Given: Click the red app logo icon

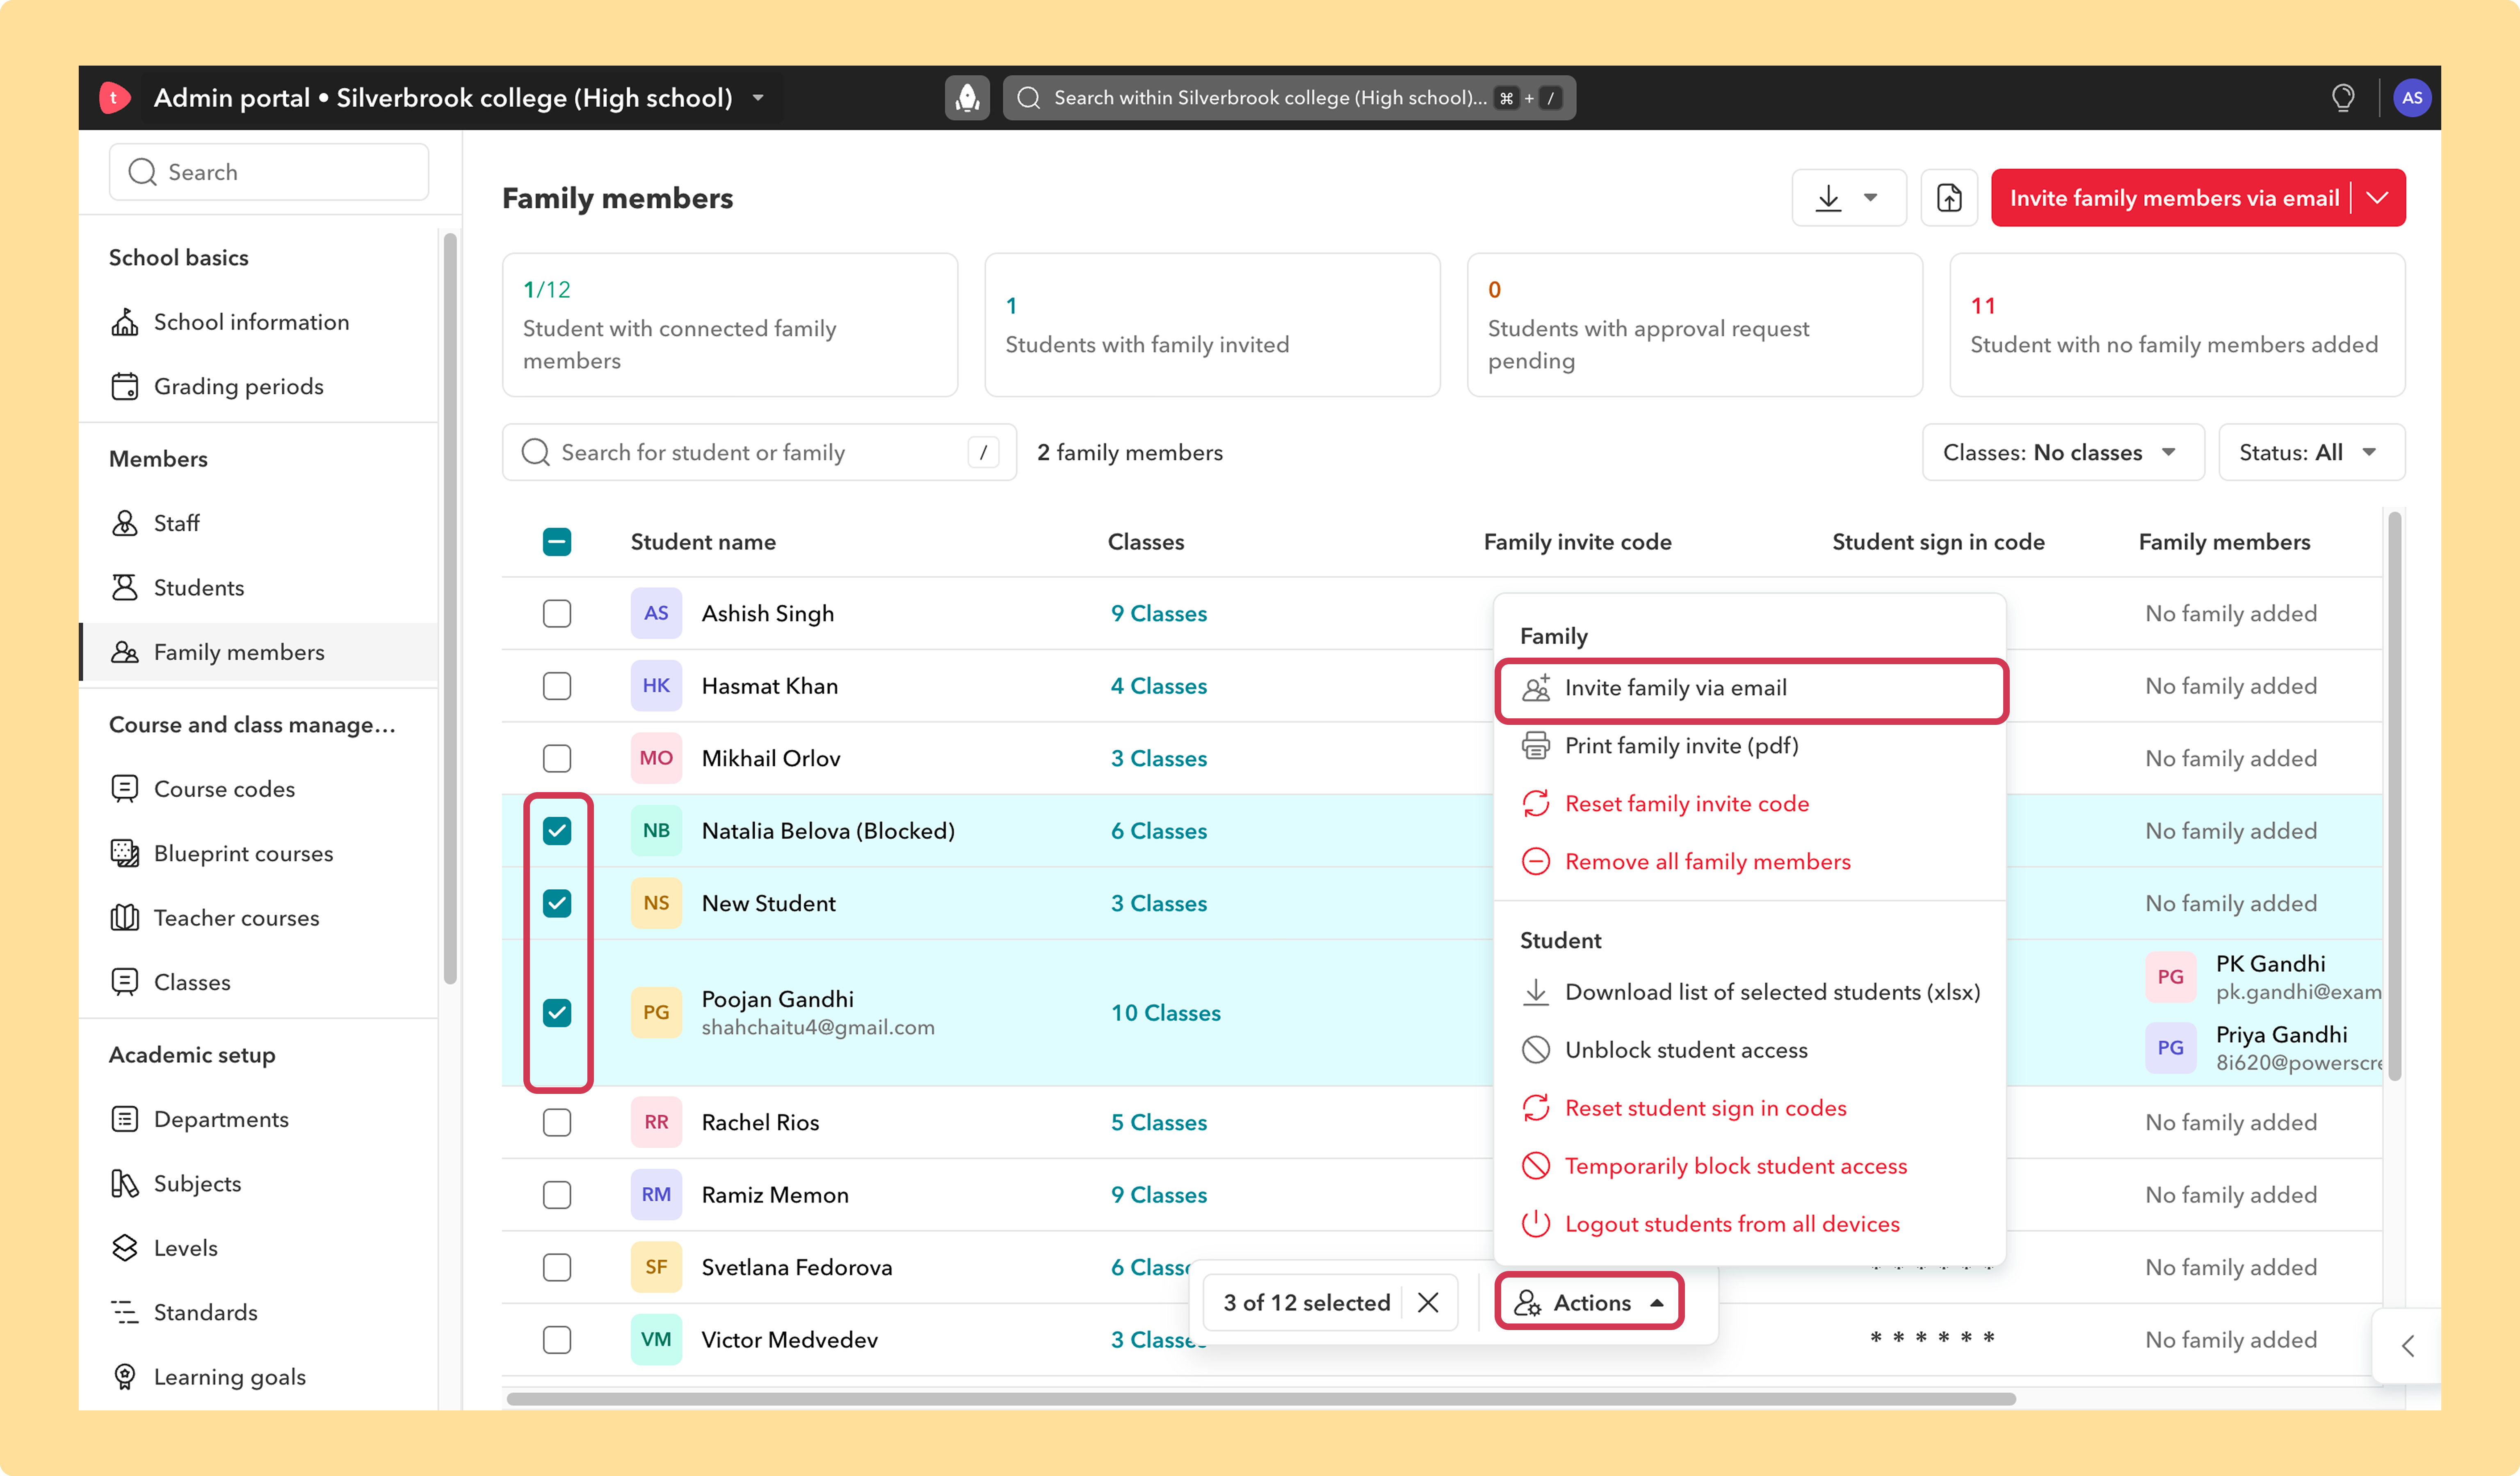Looking at the screenshot, I should tap(114, 98).
